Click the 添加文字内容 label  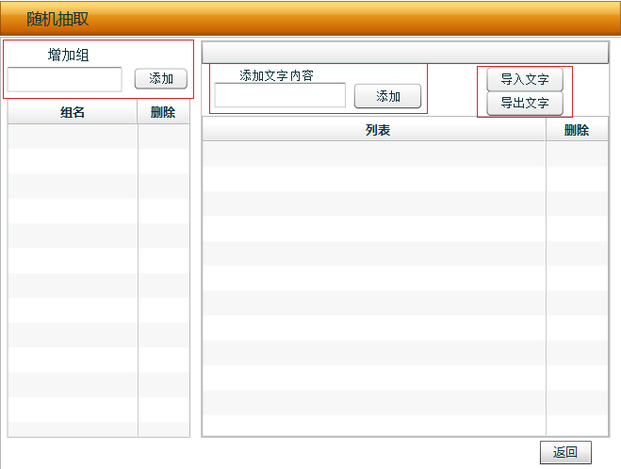[276, 75]
